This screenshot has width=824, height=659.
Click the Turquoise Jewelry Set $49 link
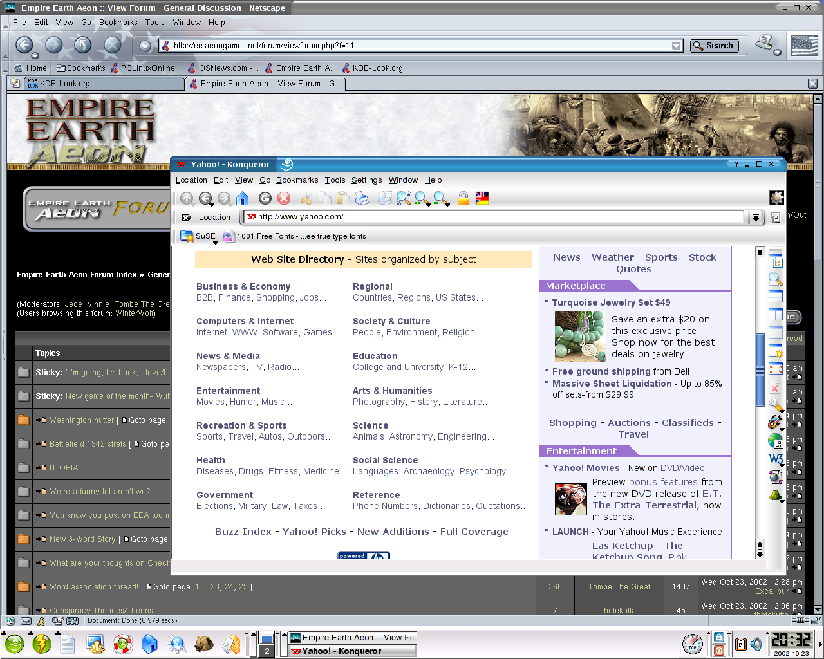point(611,302)
